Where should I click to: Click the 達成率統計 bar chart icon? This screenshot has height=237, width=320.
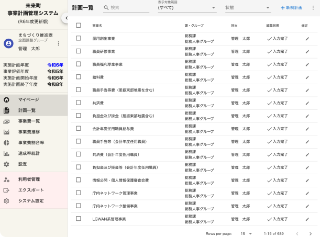pyautogui.click(x=6, y=153)
